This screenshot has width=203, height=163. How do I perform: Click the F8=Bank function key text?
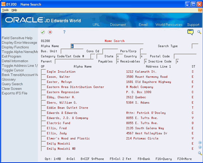pos(144,159)
